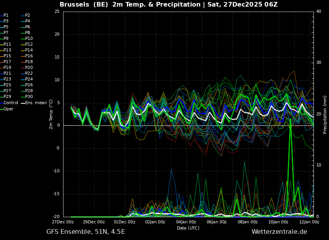Click the Wetterzentrale.de text in the footer
Viewport: 329px width, 240px height.
coord(279,232)
